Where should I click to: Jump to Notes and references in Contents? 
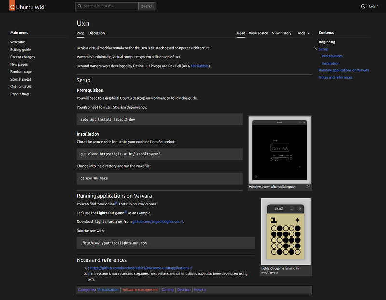point(335,77)
